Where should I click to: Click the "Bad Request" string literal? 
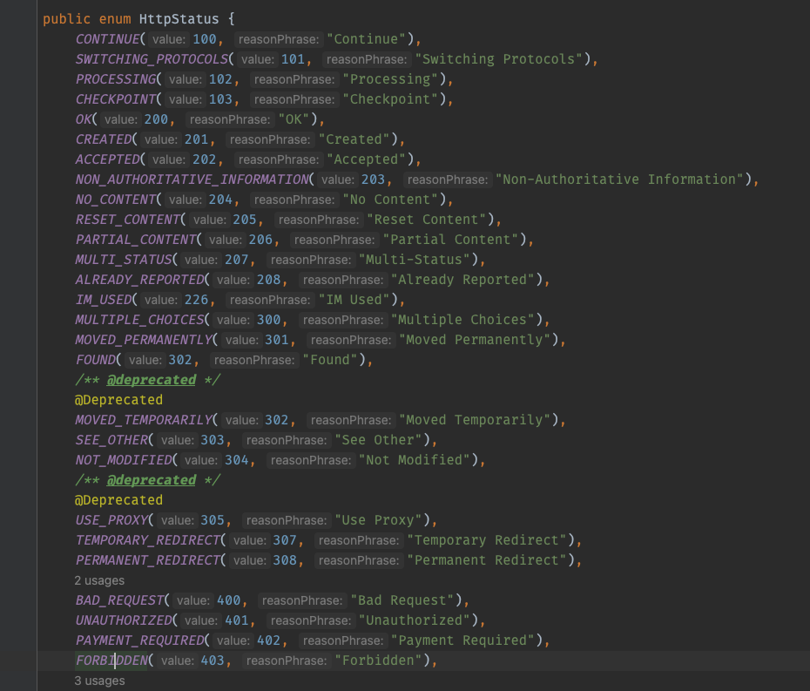click(x=402, y=600)
